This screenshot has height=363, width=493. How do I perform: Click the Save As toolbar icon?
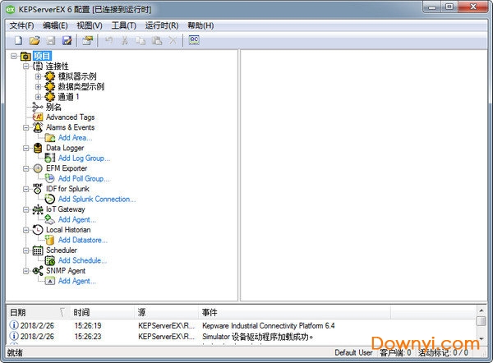[x=67, y=40]
